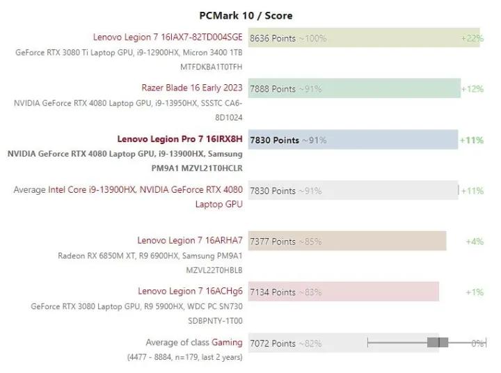The width and height of the screenshot is (501, 373).
Task: Click the +1% difference label
Action: [x=475, y=292]
